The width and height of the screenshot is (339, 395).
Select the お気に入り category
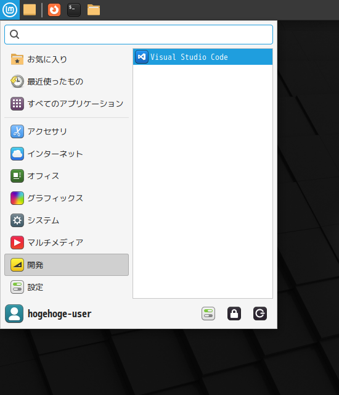67,59
